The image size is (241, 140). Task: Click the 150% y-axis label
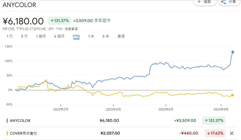[9, 47]
